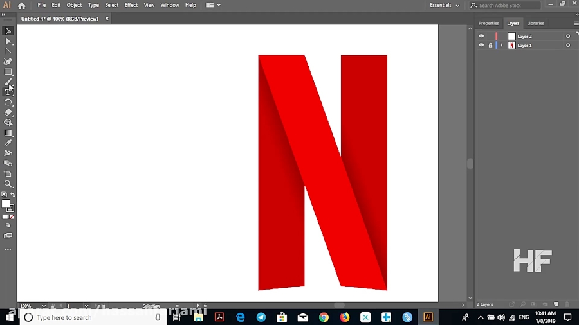Open the Type menu
This screenshot has width=579, height=325.
tap(93, 5)
